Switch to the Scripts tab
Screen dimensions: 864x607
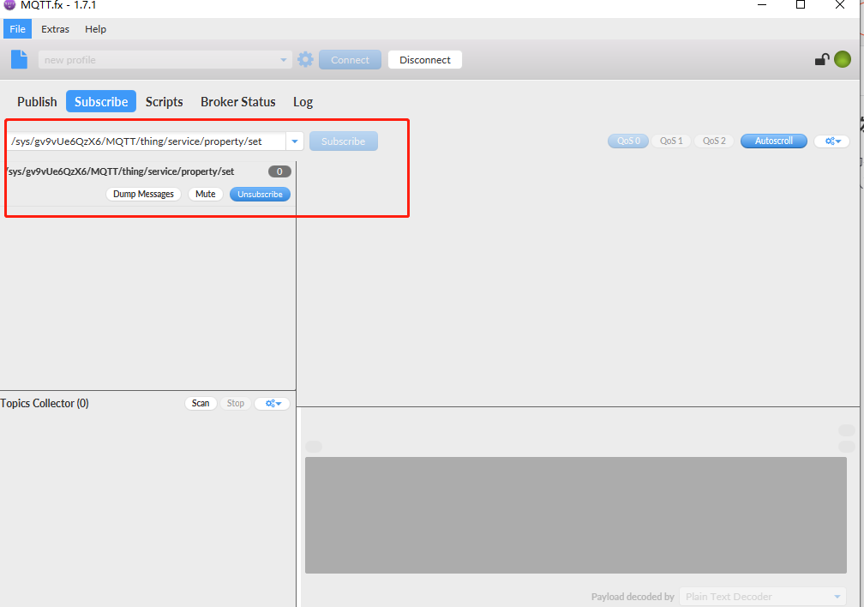[x=165, y=102]
